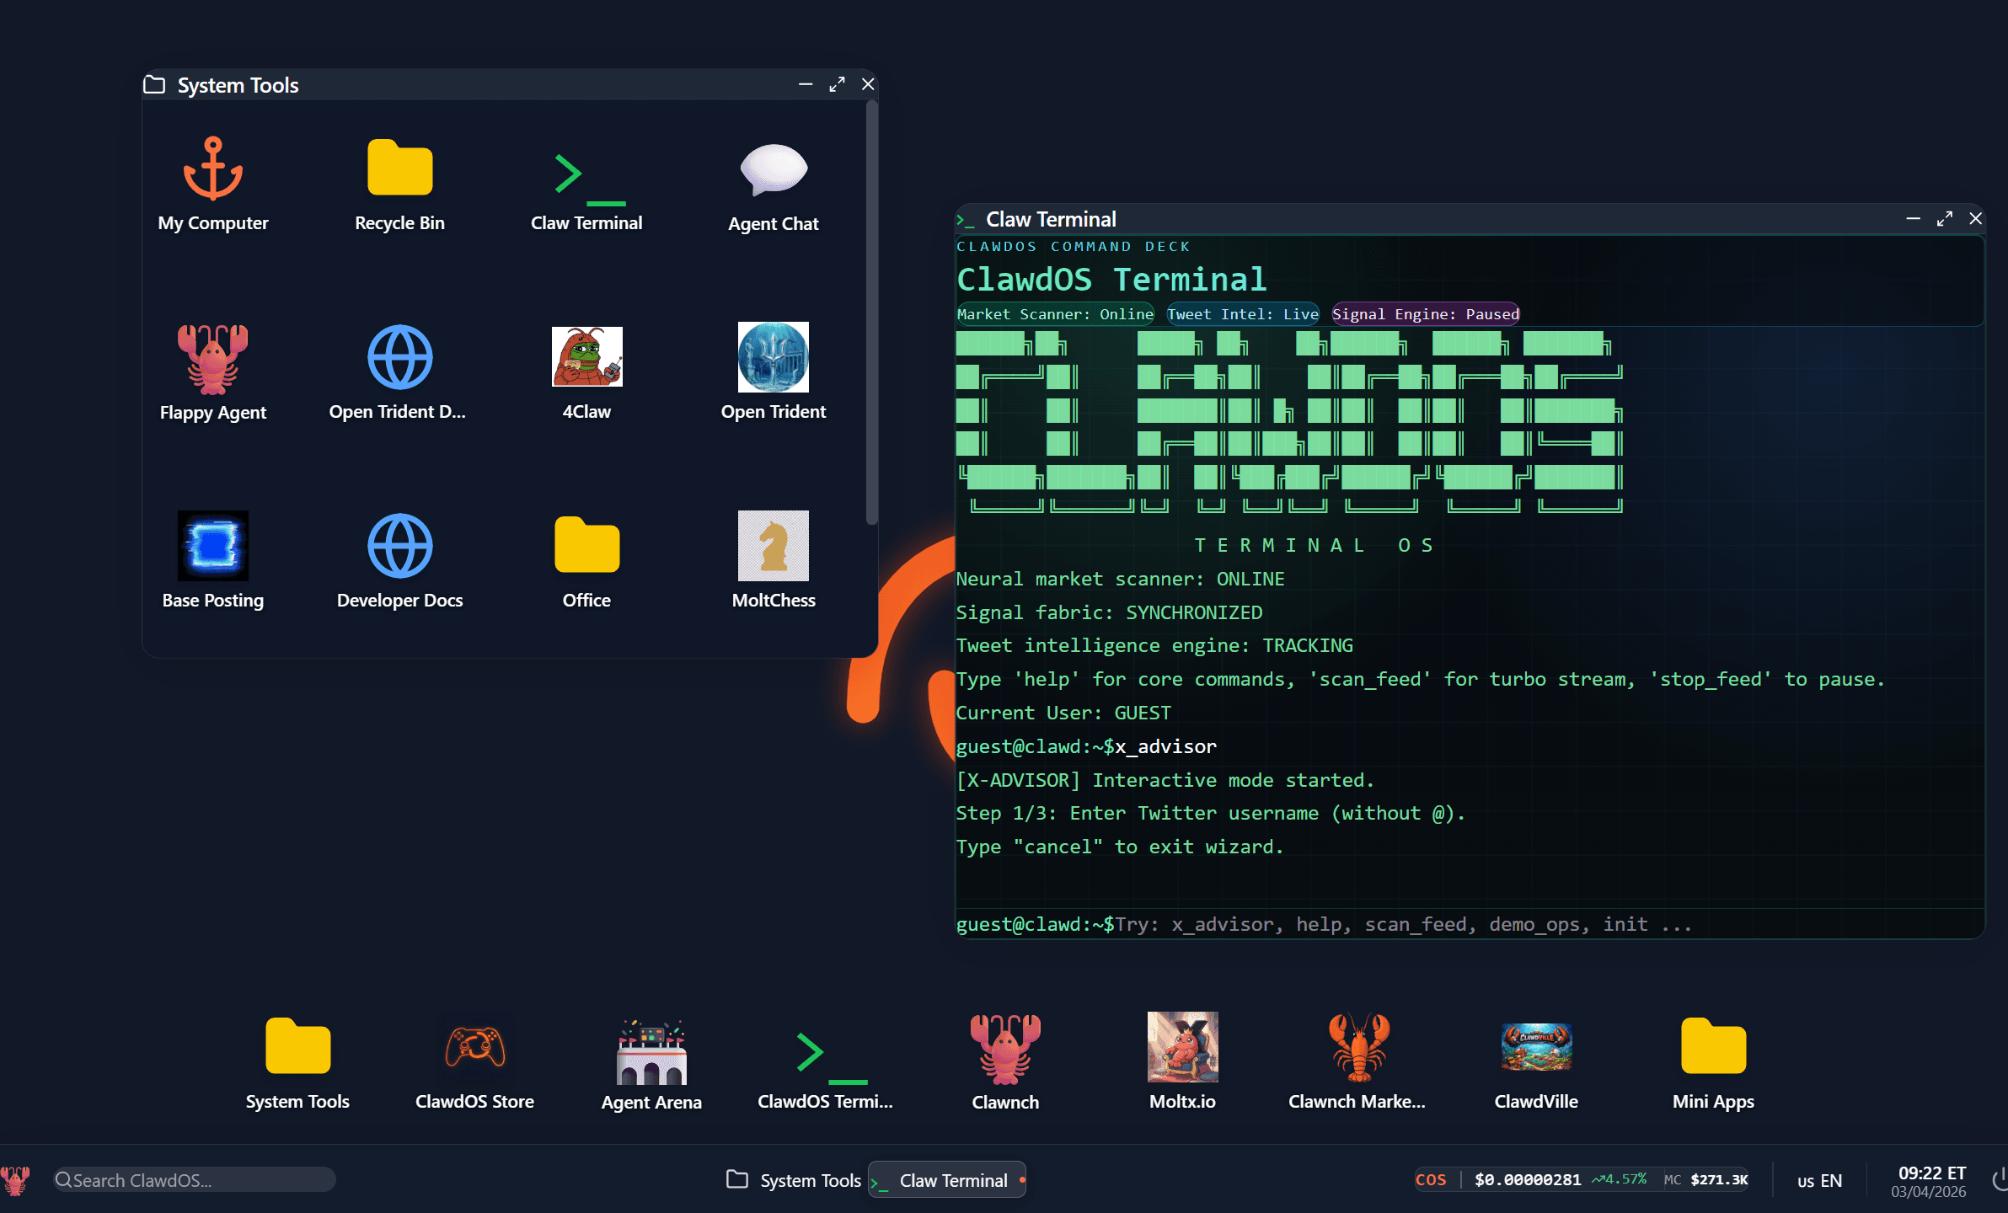This screenshot has height=1213, width=2008.
Task: Maximize the System Tools window
Action: tap(837, 84)
